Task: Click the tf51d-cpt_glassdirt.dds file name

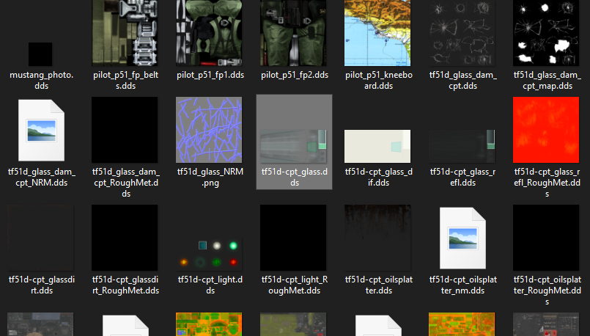Action: pos(41,285)
